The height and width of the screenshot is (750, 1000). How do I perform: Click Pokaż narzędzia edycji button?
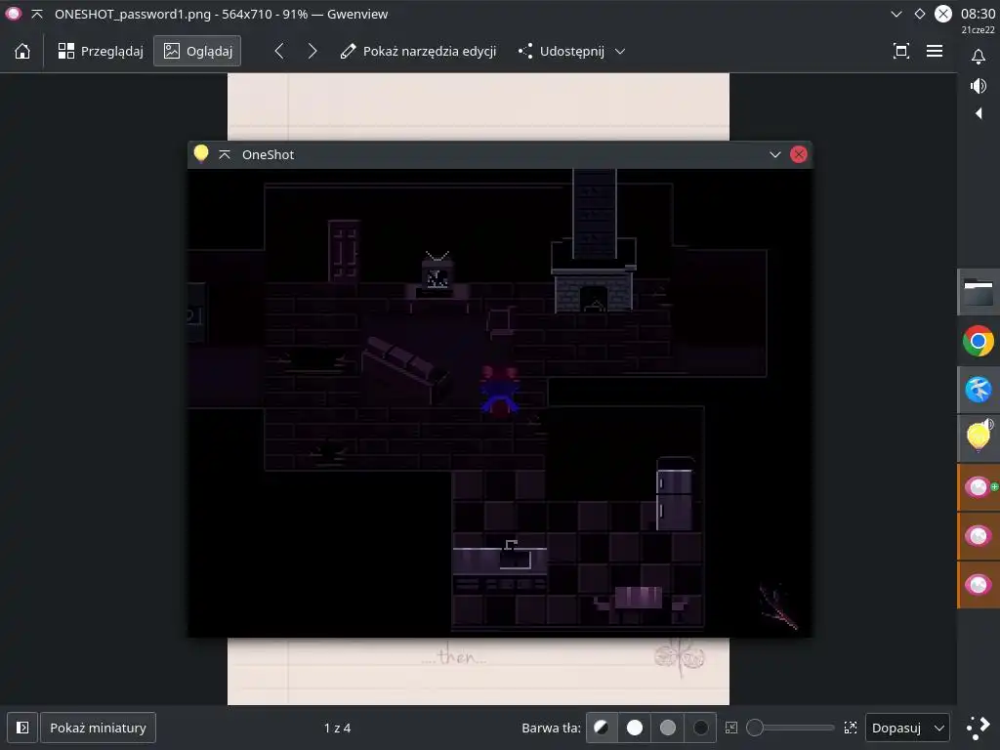tap(418, 51)
